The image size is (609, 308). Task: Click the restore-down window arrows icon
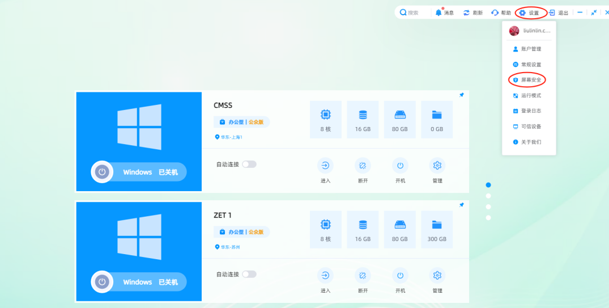pyautogui.click(x=594, y=13)
